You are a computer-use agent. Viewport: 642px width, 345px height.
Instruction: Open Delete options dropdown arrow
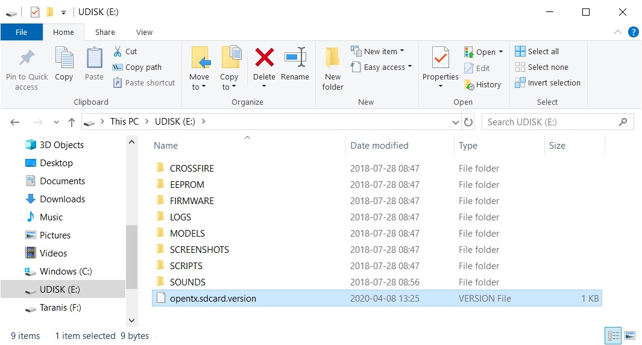pos(264,86)
